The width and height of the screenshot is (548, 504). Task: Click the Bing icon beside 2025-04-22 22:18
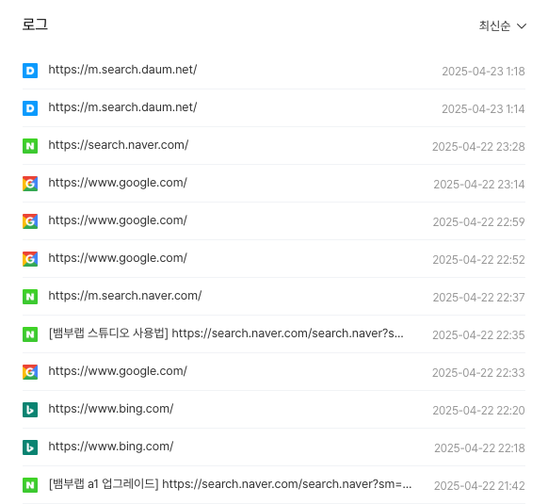pos(30,447)
